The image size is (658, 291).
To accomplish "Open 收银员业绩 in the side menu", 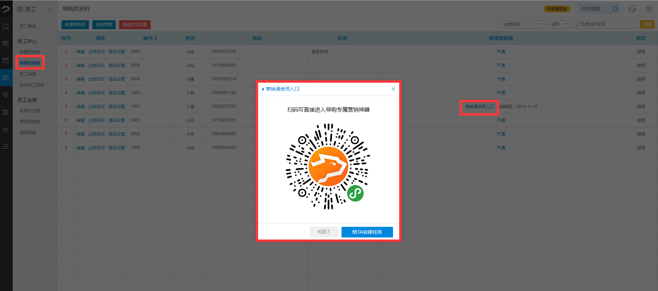I will point(30,111).
